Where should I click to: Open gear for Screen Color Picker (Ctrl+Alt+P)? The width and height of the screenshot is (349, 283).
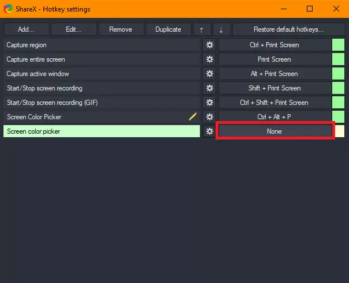pos(210,117)
